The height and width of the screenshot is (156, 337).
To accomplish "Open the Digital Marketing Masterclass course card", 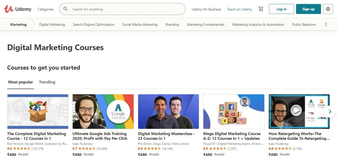I will [x=168, y=112].
